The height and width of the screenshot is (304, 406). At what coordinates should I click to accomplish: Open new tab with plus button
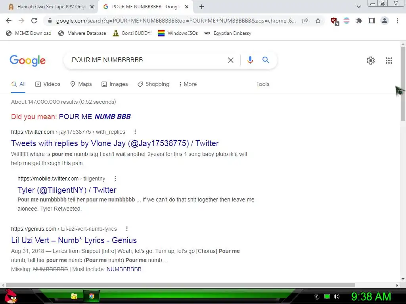(x=202, y=7)
